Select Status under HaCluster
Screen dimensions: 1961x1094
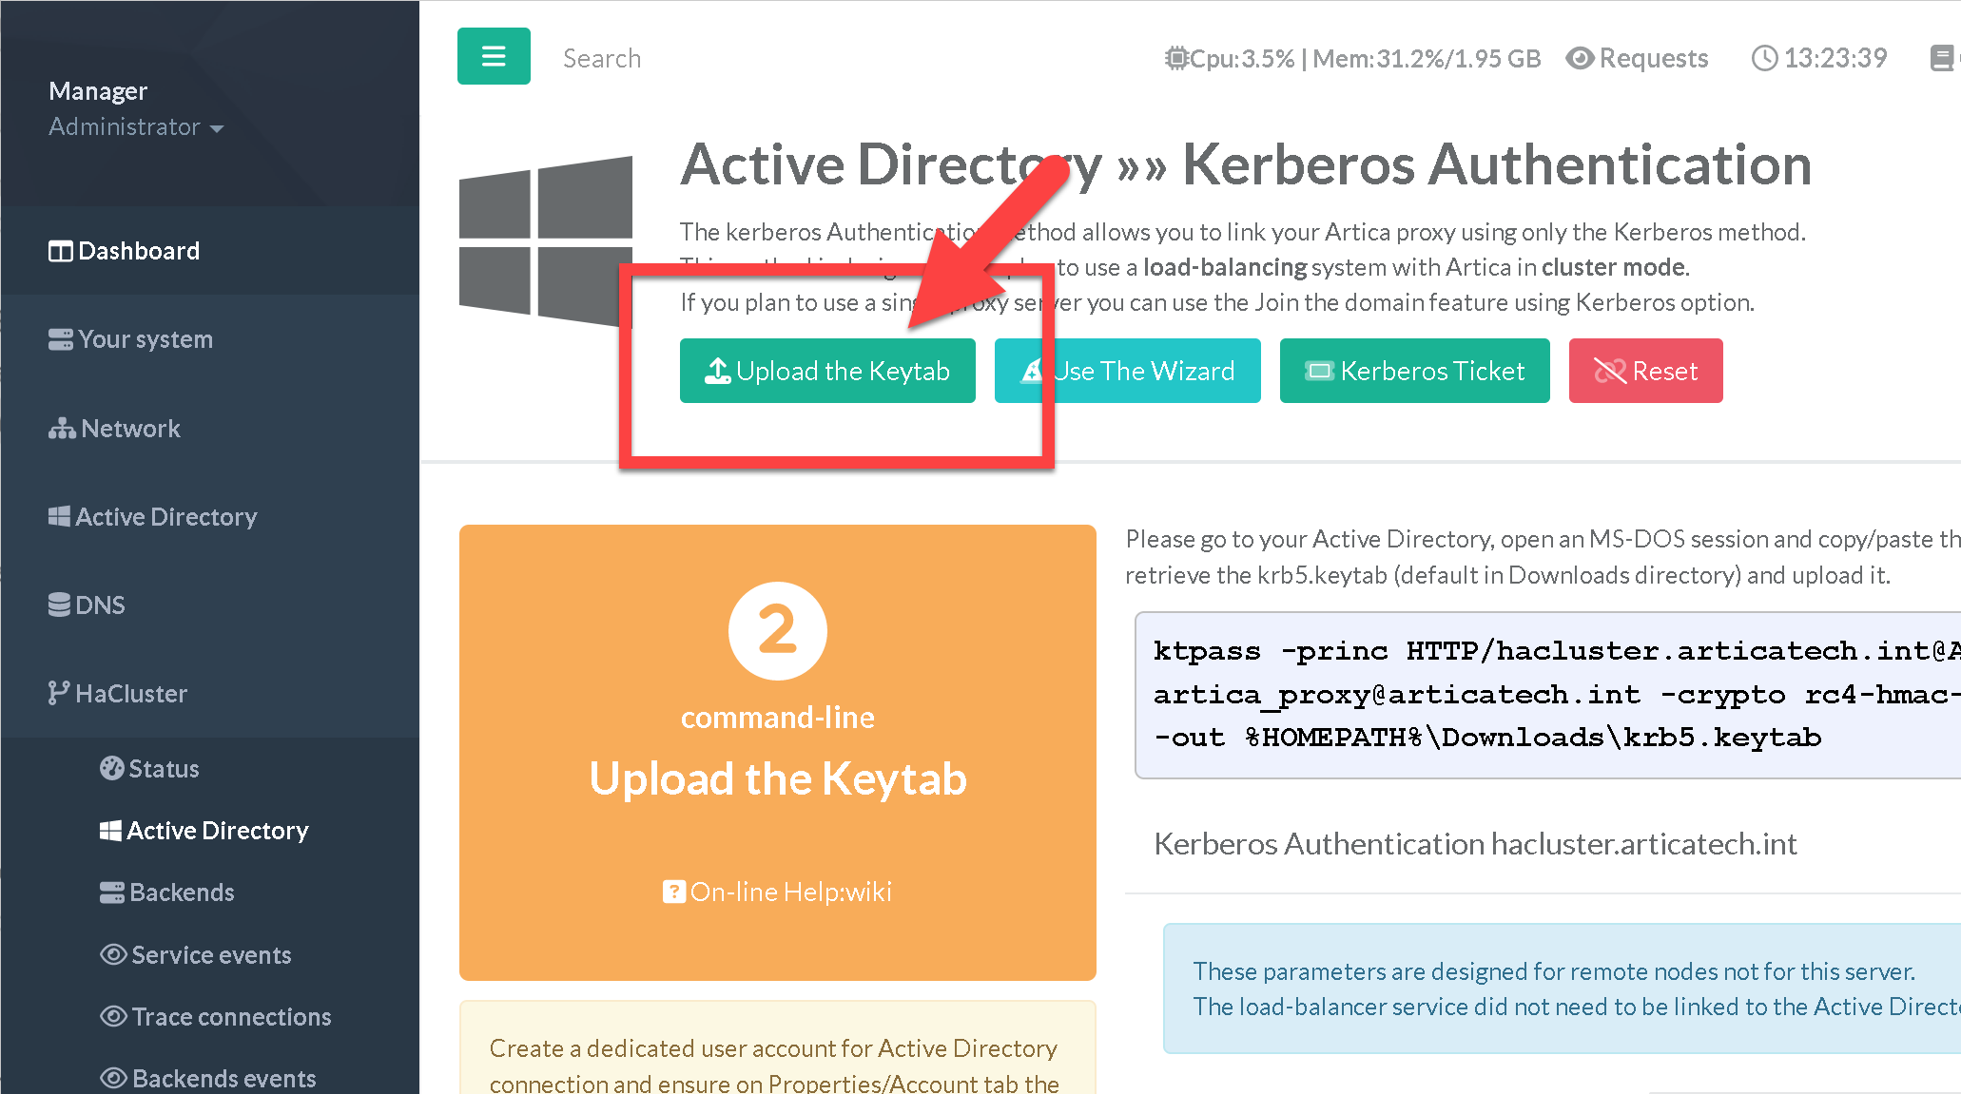[150, 769]
